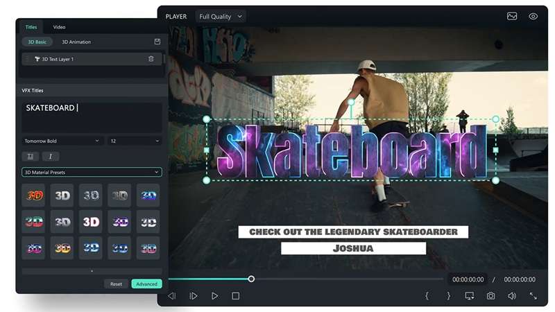Play the video preview
Screen dimensions: 555x312
click(214, 296)
